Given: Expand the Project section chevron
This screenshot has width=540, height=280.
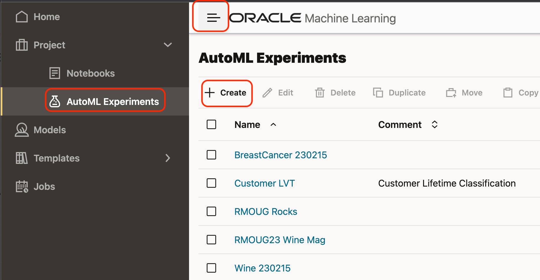Looking at the screenshot, I should point(168,45).
